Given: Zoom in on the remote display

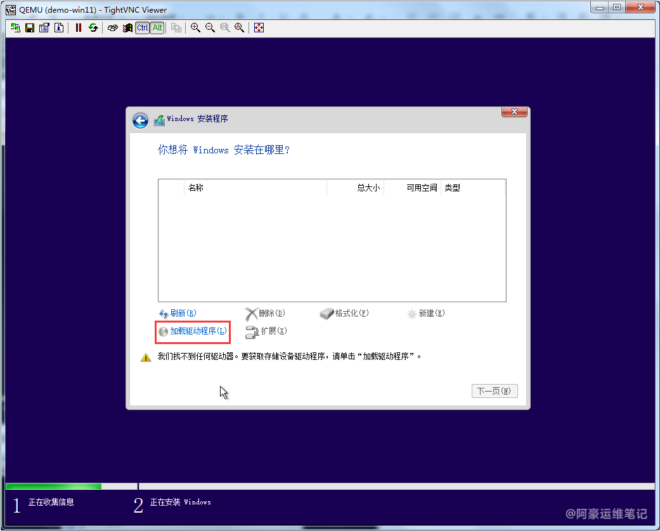Looking at the screenshot, I should pos(195,28).
